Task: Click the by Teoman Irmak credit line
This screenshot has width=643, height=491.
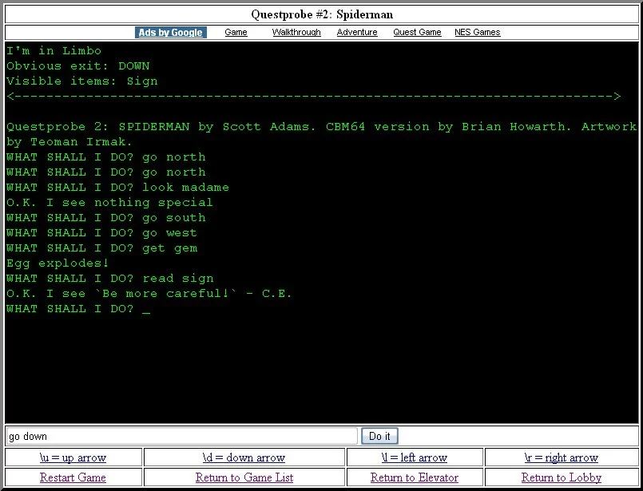Action: click(x=69, y=142)
